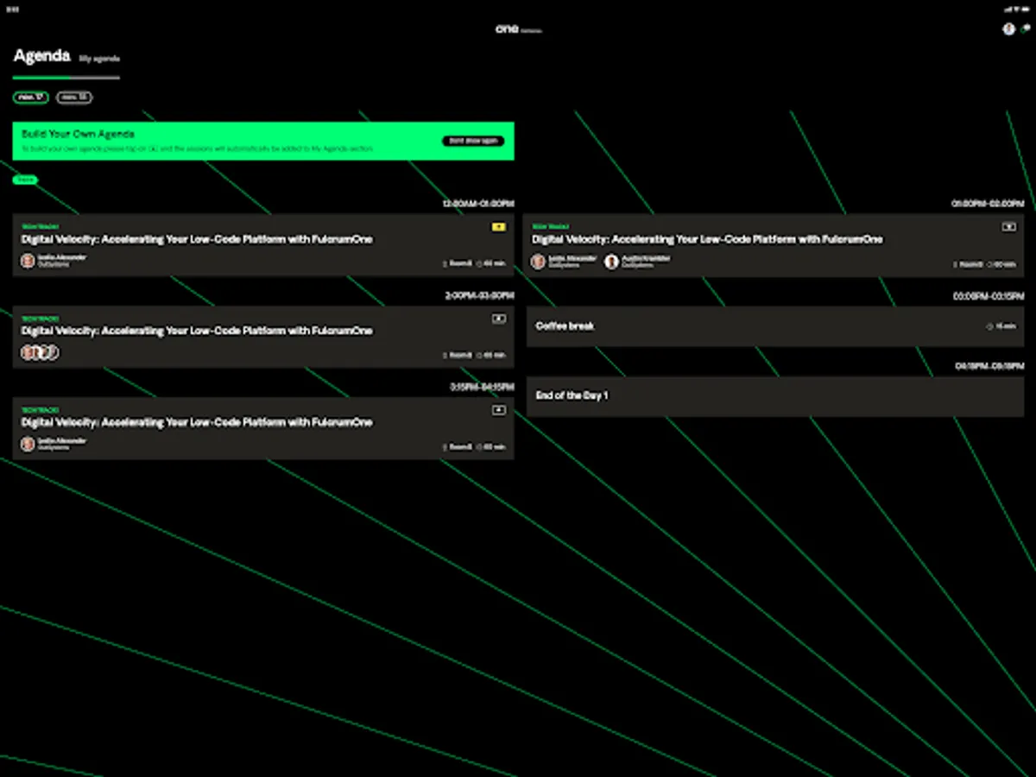Viewport: 1036px width, 777px height.
Task: Click the Room 8 icon on the first session
Action: (443, 263)
